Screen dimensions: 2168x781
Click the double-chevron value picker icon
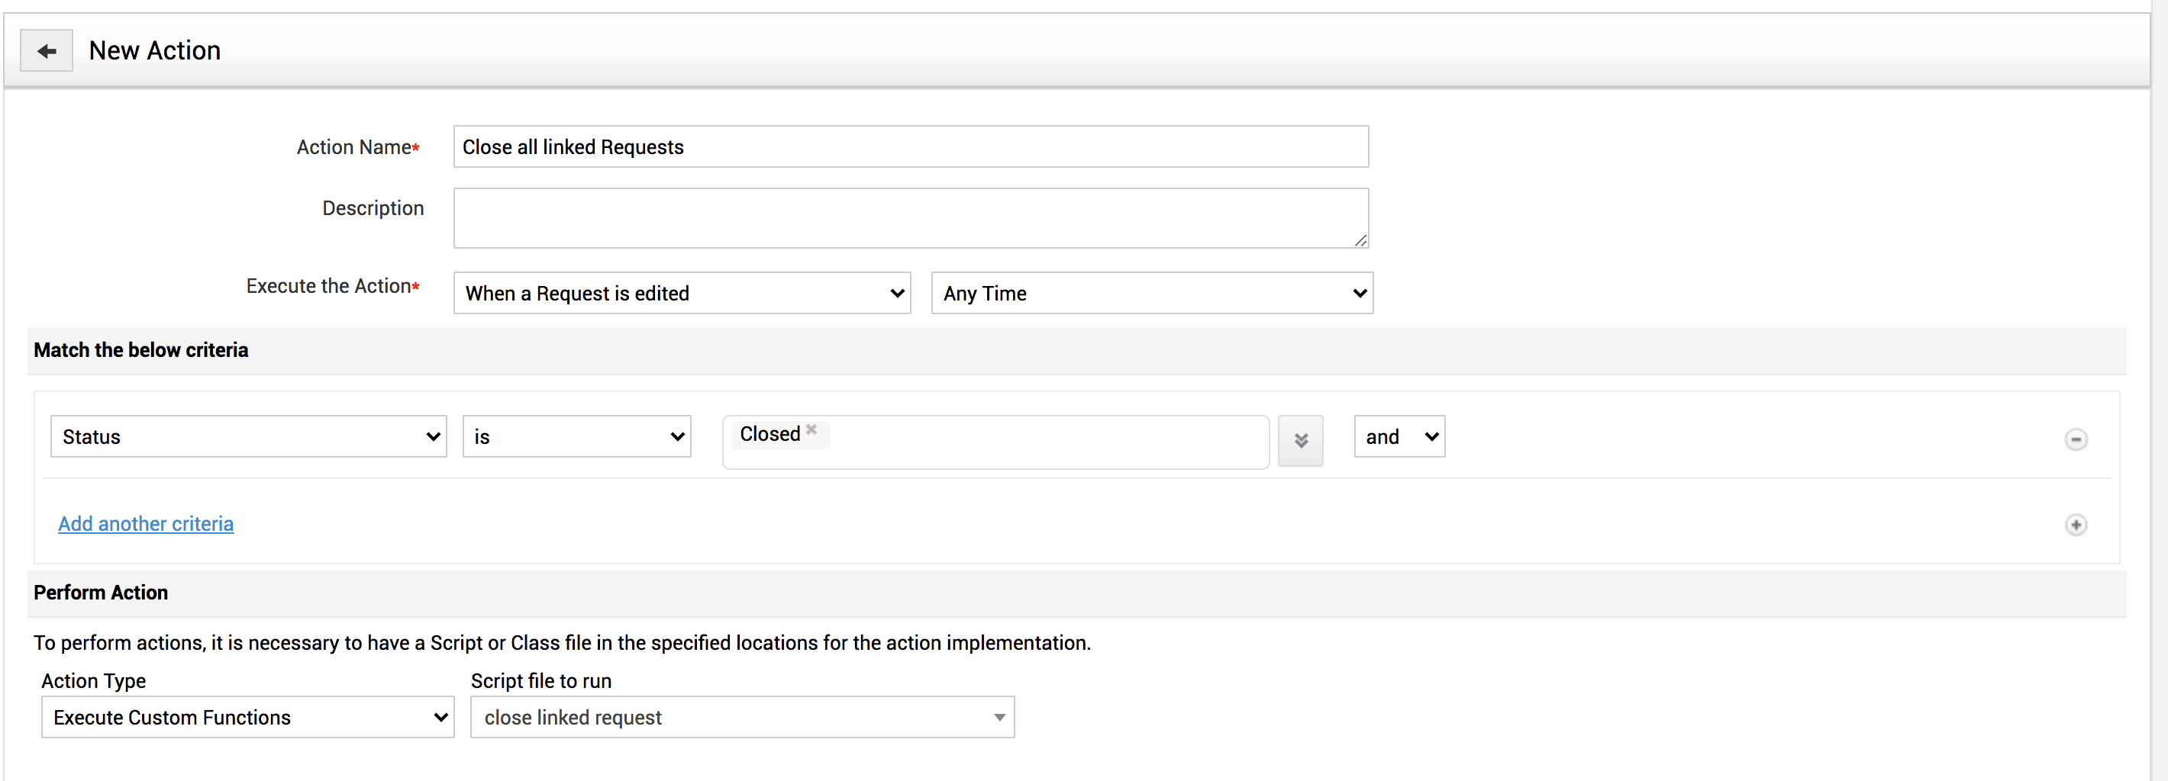(1300, 439)
